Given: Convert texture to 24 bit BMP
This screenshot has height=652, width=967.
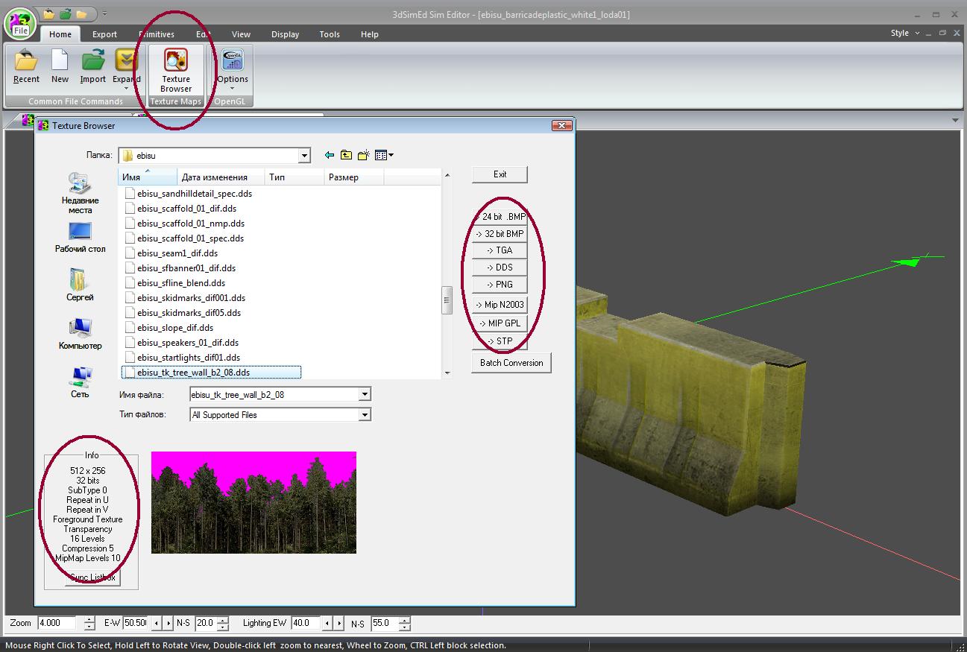Looking at the screenshot, I should click(500, 217).
